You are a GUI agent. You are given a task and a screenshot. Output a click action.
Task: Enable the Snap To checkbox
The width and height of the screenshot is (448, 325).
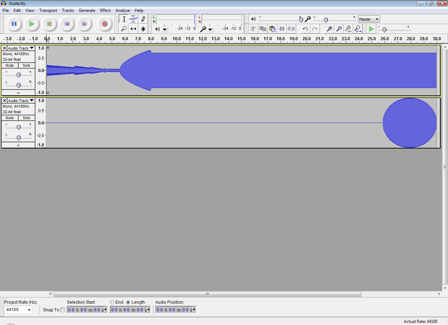[63, 310]
